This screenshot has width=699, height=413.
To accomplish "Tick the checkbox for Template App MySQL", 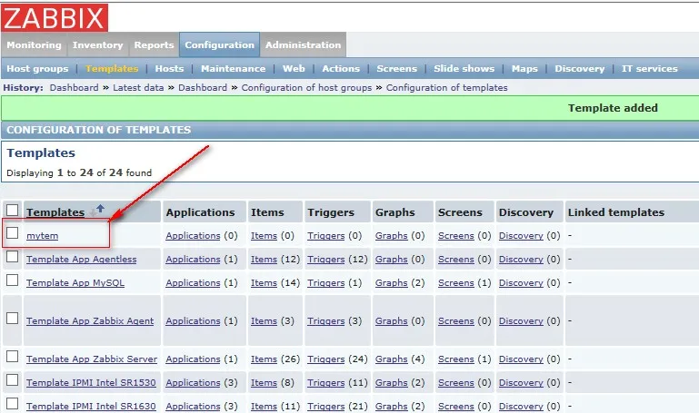I will [13, 280].
